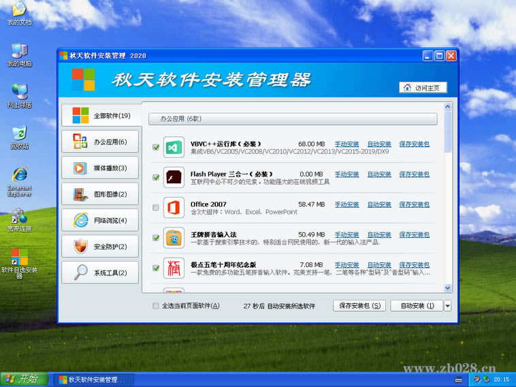Click 手动安装 for Flash Player
The width and height of the screenshot is (516, 387).
pos(347,174)
